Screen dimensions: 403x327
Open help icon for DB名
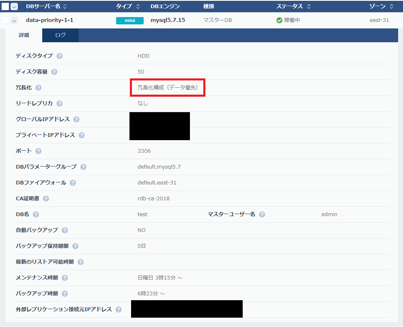pyautogui.click(x=36, y=214)
